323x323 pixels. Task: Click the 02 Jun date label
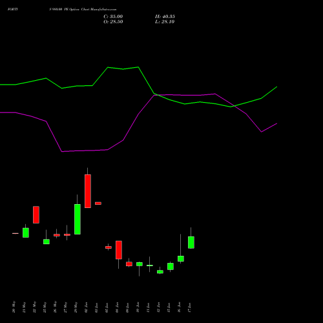tap(86, 307)
